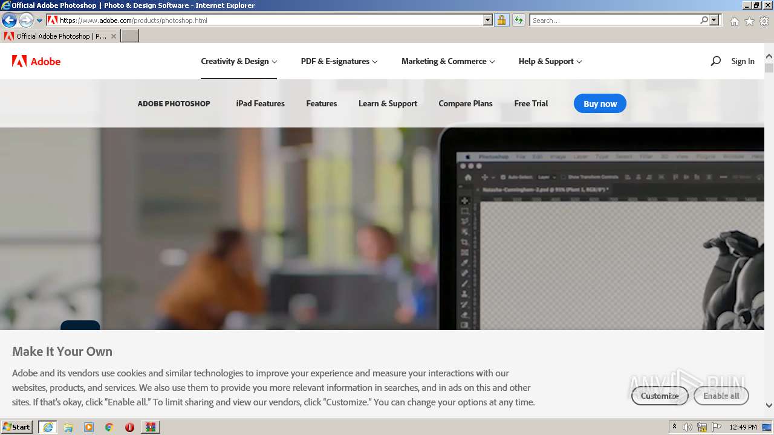Click the Customize cookies button
774x435 pixels.
(660, 396)
